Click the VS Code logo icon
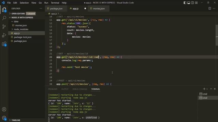The height and width of the screenshot is (122, 218). point(3,3)
